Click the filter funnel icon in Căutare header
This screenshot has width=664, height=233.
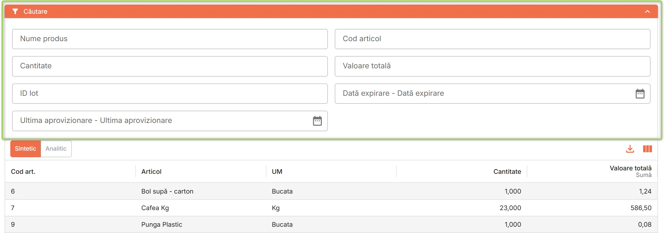pyautogui.click(x=15, y=11)
